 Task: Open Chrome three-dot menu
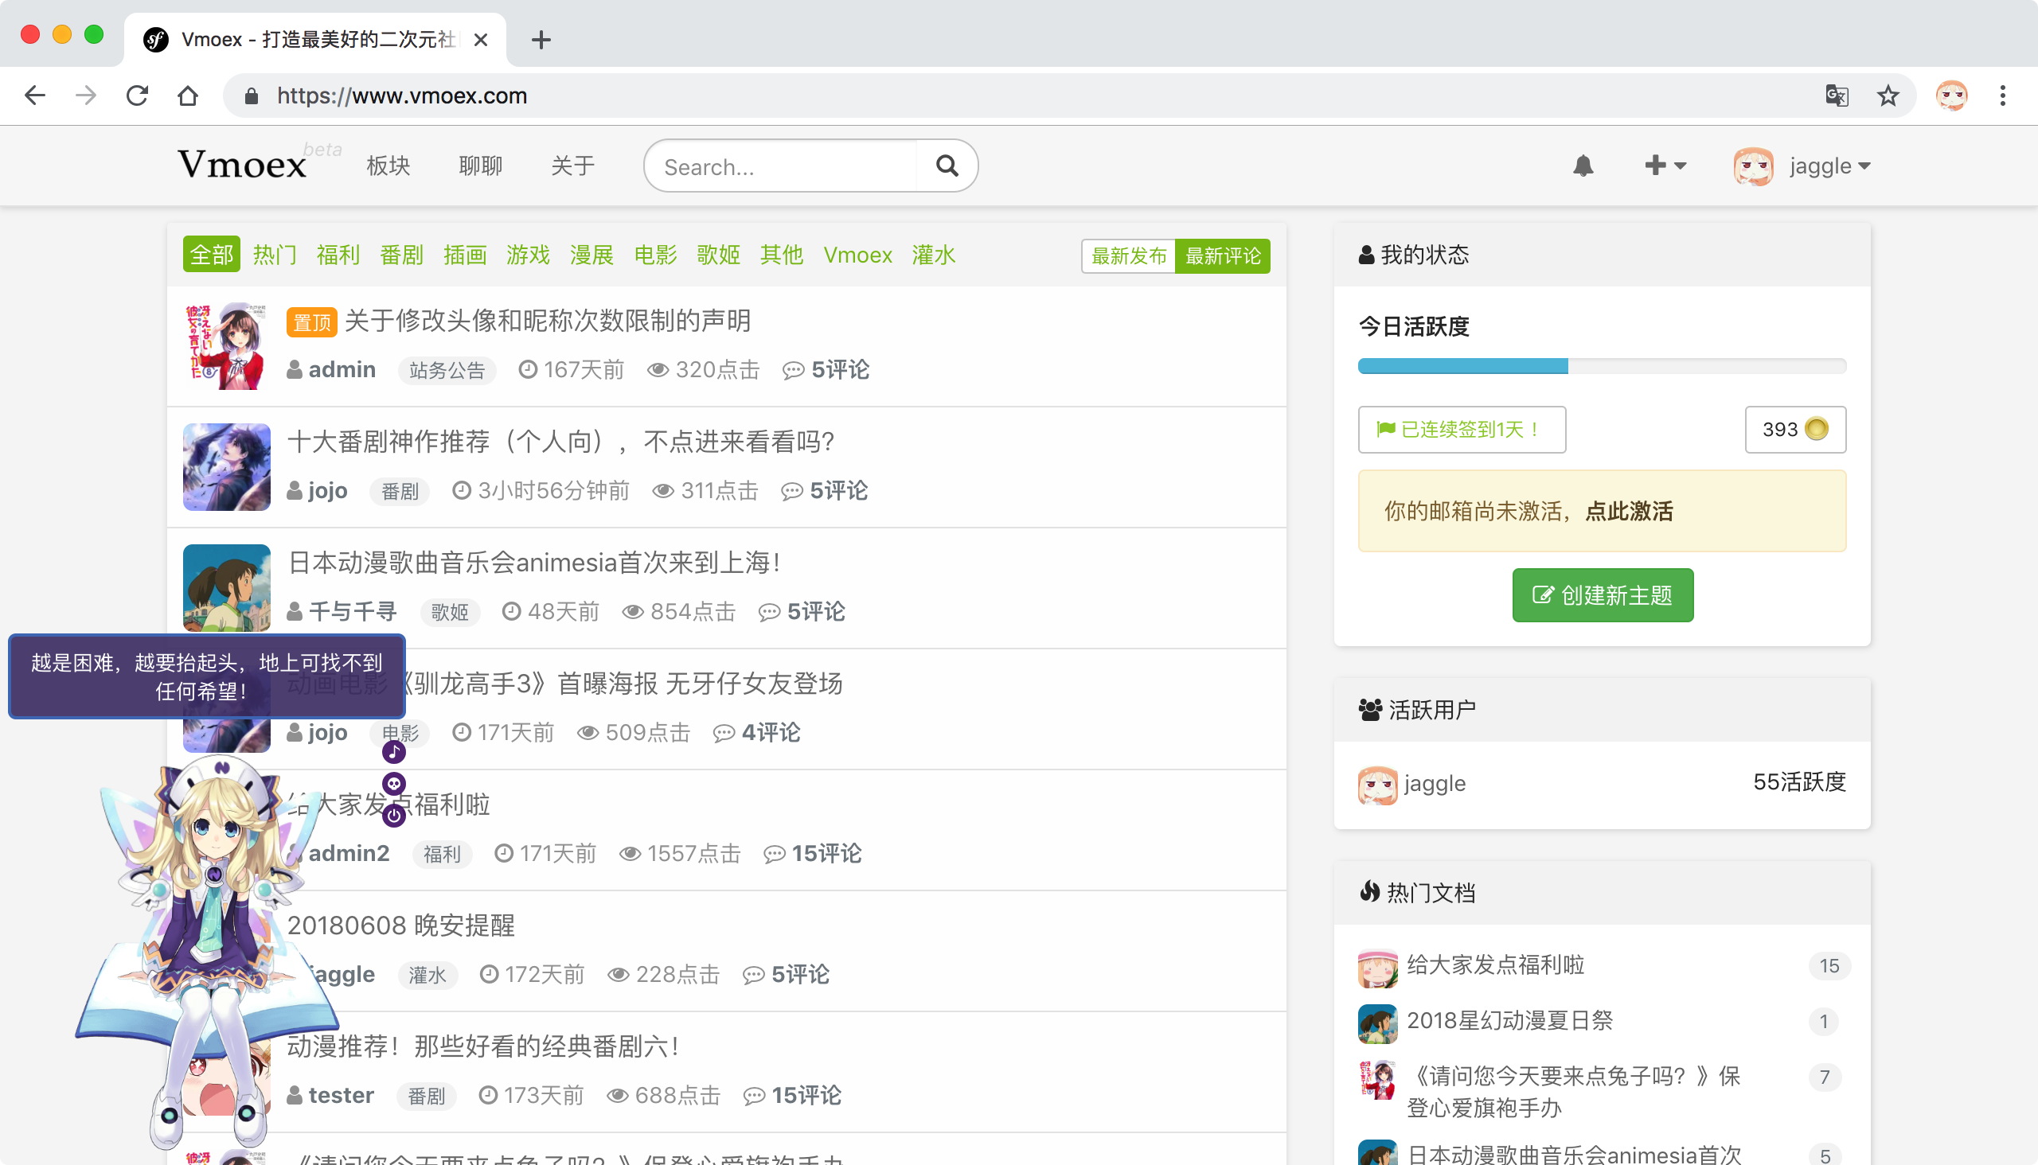tap(2003, 95)
